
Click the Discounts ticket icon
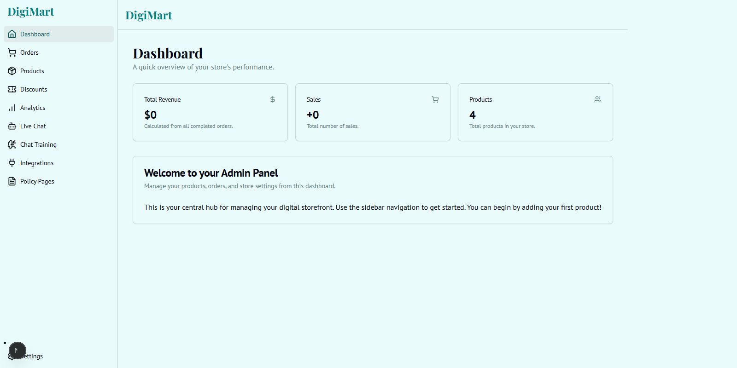[12, 89]
